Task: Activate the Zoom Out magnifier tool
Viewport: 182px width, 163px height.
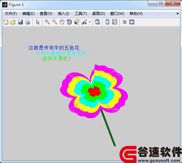Action: click(x=55, y=22)
